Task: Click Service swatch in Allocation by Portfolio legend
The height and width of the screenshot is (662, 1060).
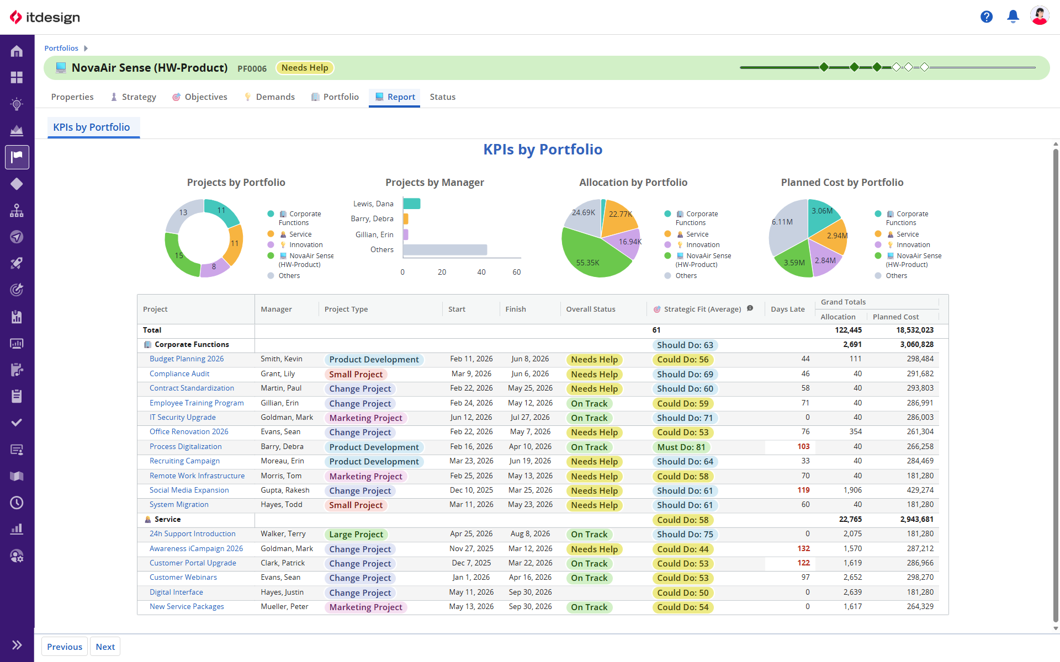Action: [x=667, y=234]
